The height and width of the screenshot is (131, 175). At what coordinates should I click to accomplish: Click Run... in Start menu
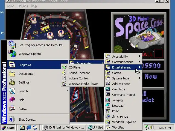point(38,109)
